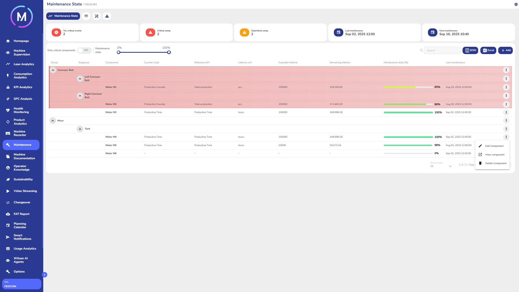The height and width of the screenshot is (292, 519).
Task: Collapse the Left Conveyor Belt subgroup
Action: point(80,79)
